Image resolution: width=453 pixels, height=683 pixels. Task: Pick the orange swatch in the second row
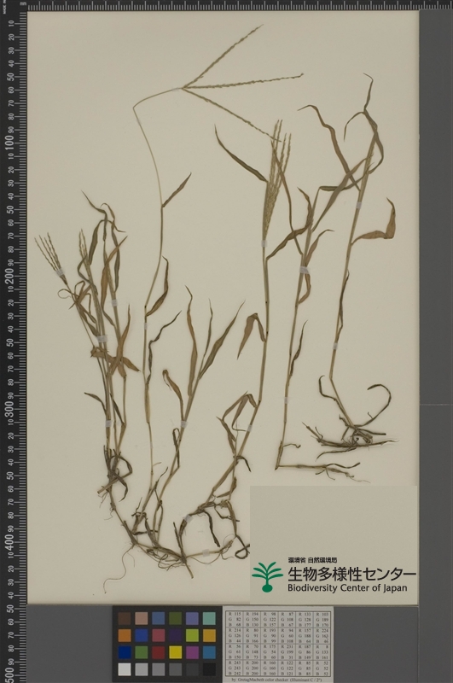pos(125,635)
